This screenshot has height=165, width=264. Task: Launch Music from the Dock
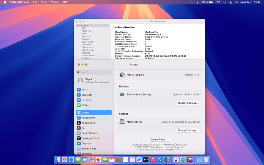click(153, 159)
